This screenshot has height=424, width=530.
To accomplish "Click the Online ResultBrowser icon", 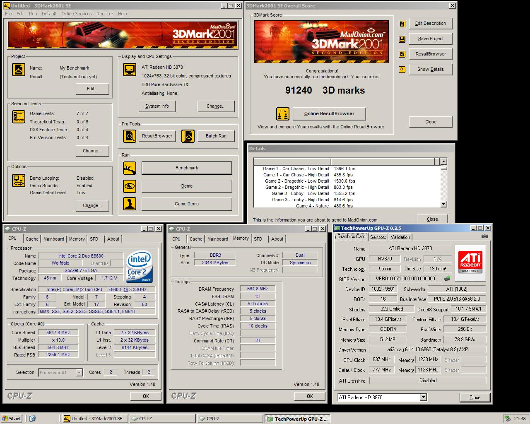I will [283, 114].
